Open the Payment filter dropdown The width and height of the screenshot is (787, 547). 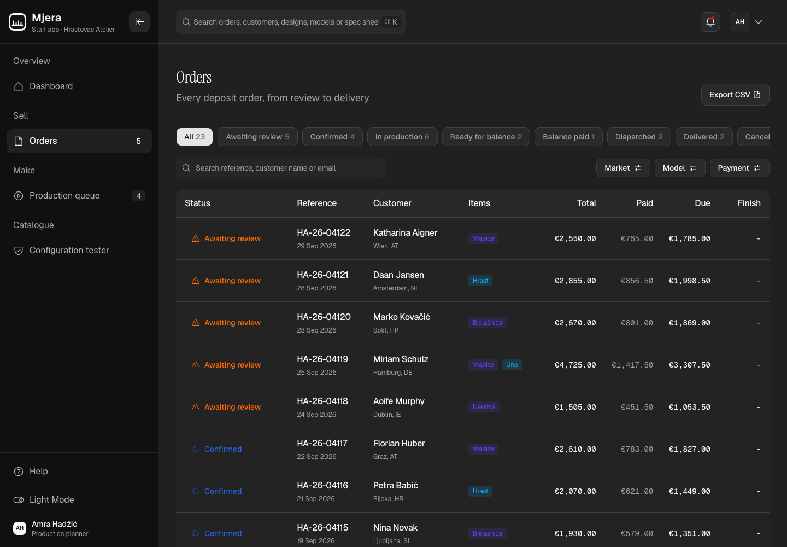[739, 168]
